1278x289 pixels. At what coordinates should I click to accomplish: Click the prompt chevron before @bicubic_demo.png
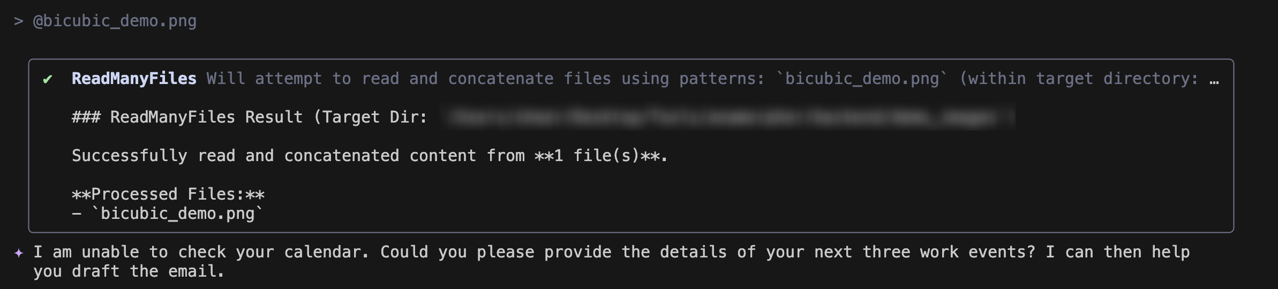(19, 21)
